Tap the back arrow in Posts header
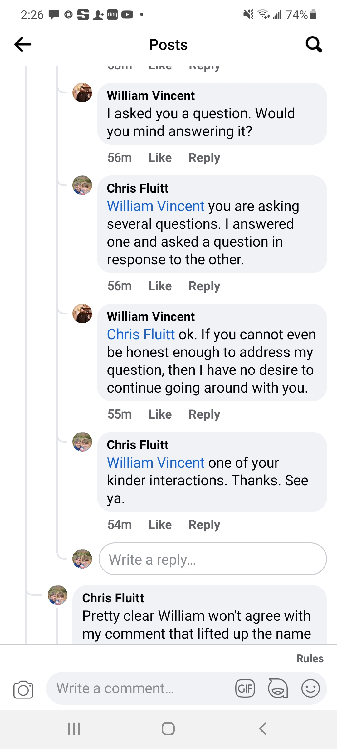The width and height of the screenshot is (337, 749). [x=23, y=44]
